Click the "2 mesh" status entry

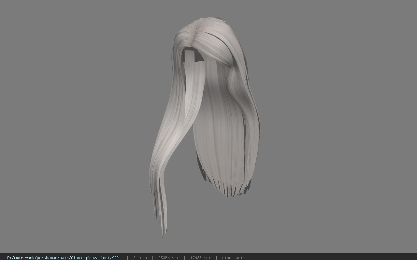click(140, 258)
